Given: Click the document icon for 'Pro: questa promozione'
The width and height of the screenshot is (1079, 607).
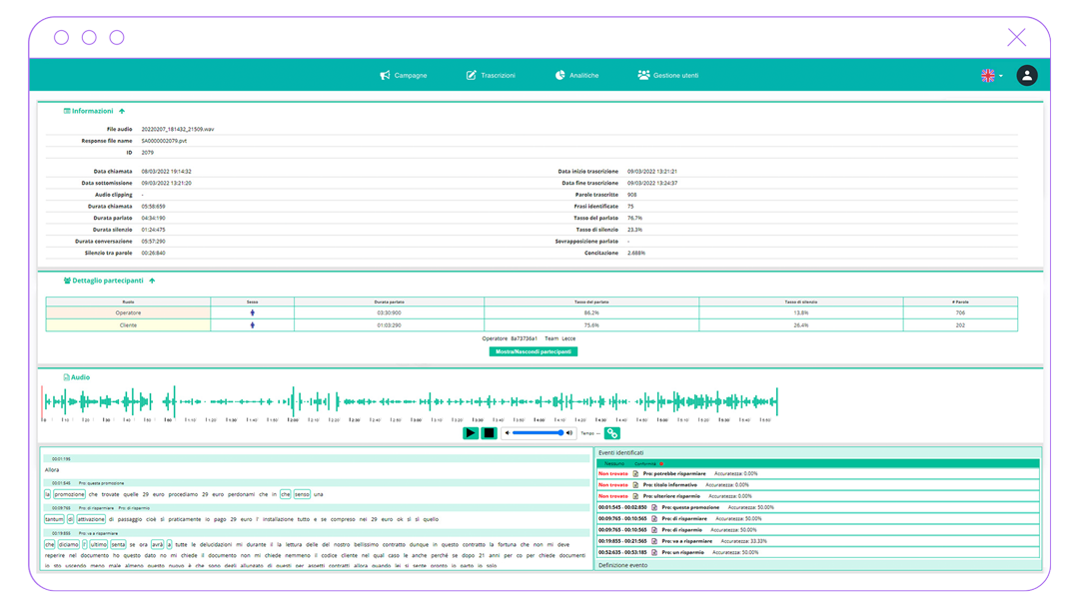Looking at the screenshot, I should 654,507.
